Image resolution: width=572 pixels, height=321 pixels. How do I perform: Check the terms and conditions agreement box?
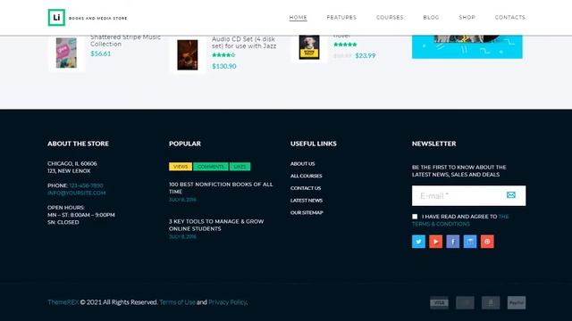415,217
